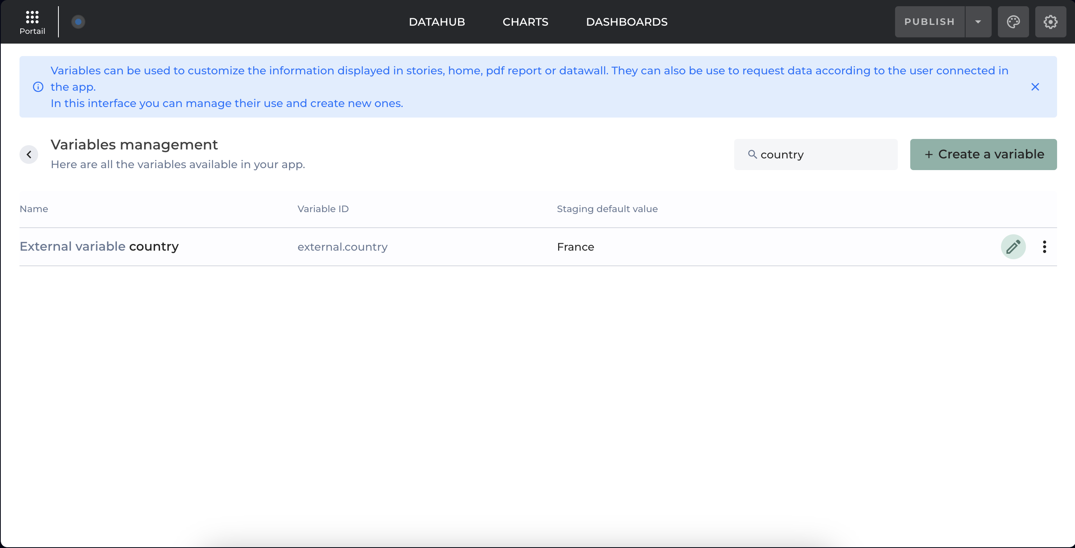Viewport: 1075px width, 548px height.
Task: Click the Name column header
Action: coord(34,209)
